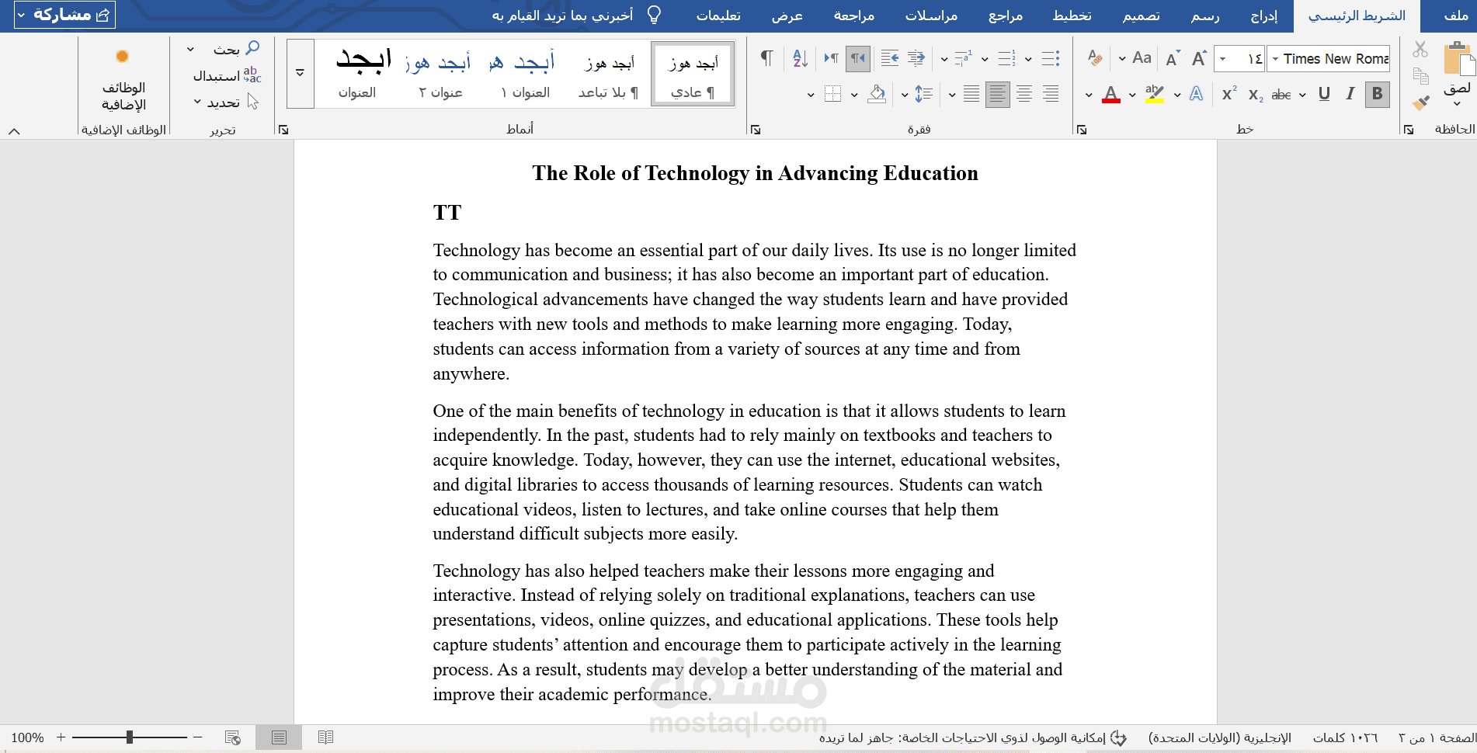Click the Multilevel List icon
Screen dimensions: 1477x753
[963, 58]
